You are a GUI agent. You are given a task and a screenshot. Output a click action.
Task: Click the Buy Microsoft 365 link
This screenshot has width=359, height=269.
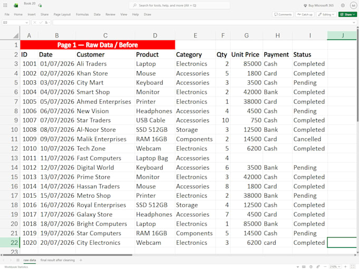(x=318, y=5)
